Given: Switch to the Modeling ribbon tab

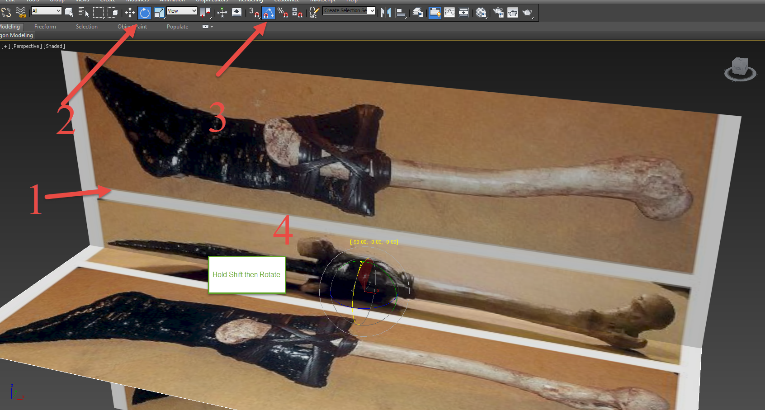Looking at the screenshot, I should 10,27.
